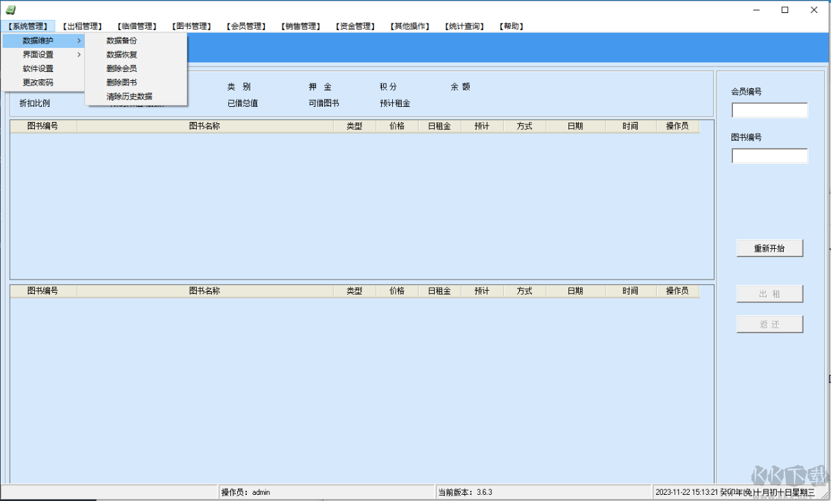
Task: Click 日期 header in the upper table
Action: point(575,126)
